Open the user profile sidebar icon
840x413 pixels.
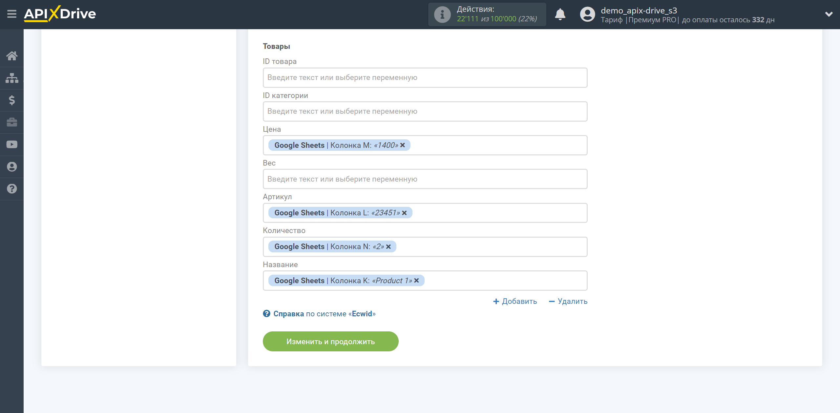pos(12,167)
